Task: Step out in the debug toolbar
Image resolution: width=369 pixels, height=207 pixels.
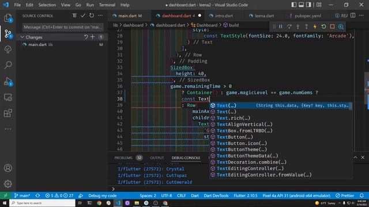Action: [306, 26]
